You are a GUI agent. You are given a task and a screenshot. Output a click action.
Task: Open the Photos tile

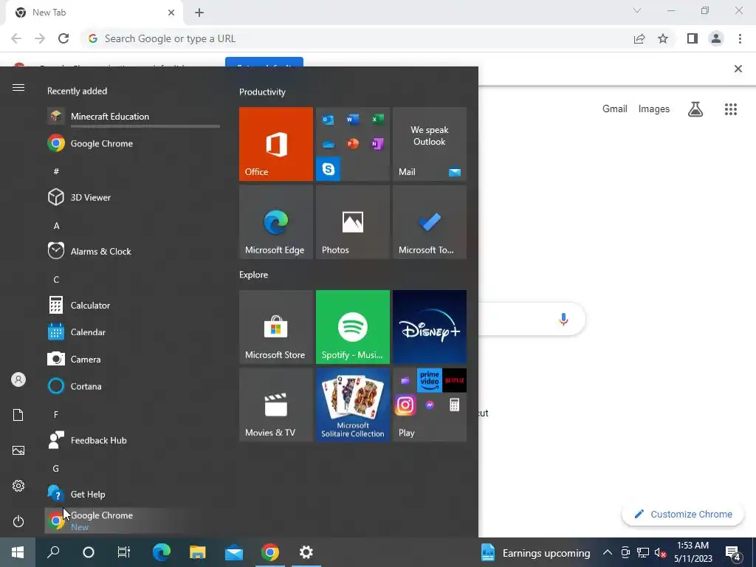click(352, 221)
